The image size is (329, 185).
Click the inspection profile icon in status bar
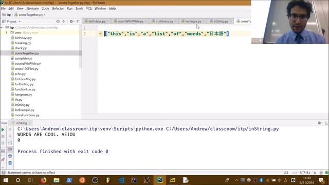(x=321, y=173)
